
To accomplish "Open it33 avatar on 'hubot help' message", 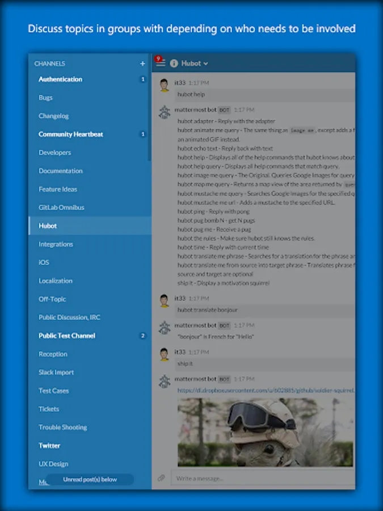I will click(x=165, y=85).
